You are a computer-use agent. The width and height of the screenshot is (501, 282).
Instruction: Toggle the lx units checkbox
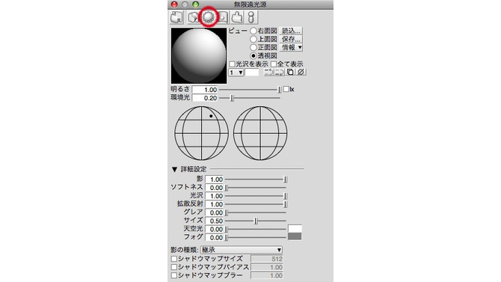[286, 89]
